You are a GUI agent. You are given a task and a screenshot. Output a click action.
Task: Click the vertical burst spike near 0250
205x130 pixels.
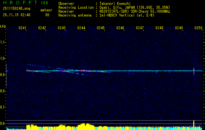coord(194,71)
